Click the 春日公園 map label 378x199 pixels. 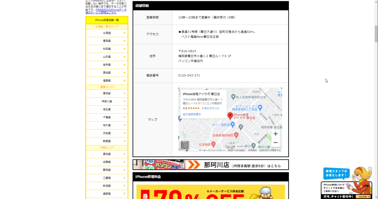coord(264,147)
